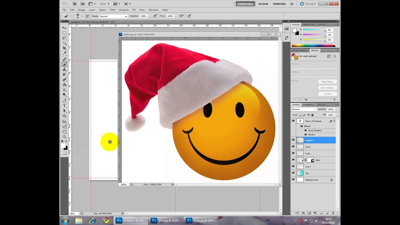
Task: Toggle the Brush panel icon in options bar
Action: 87,16
